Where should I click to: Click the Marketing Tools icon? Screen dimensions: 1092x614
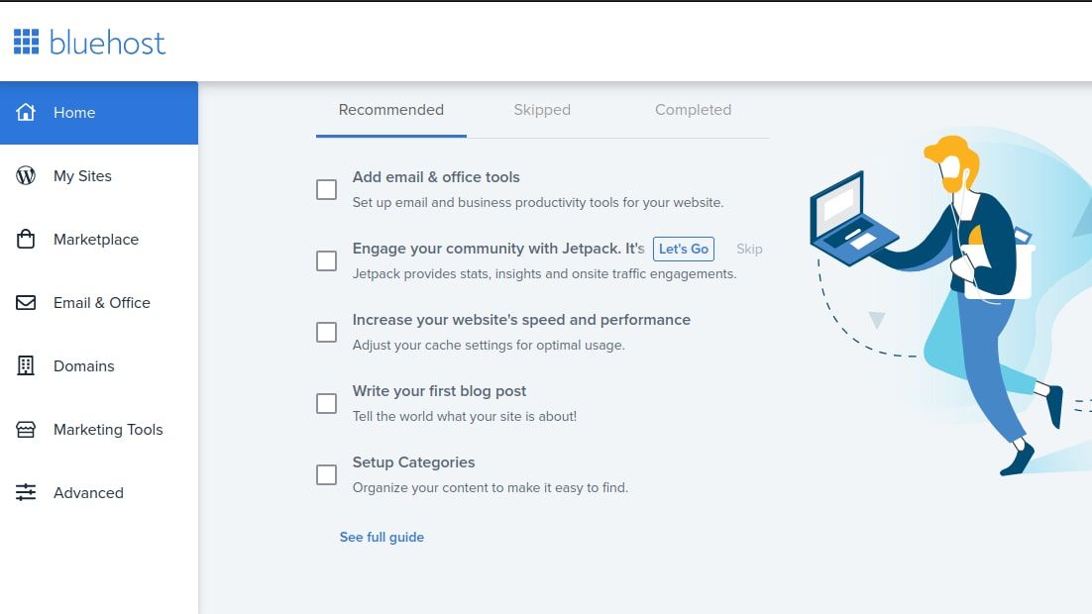[x=26, y=430]
